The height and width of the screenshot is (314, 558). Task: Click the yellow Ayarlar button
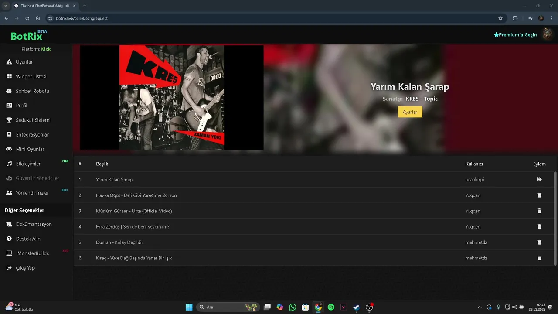410,112
